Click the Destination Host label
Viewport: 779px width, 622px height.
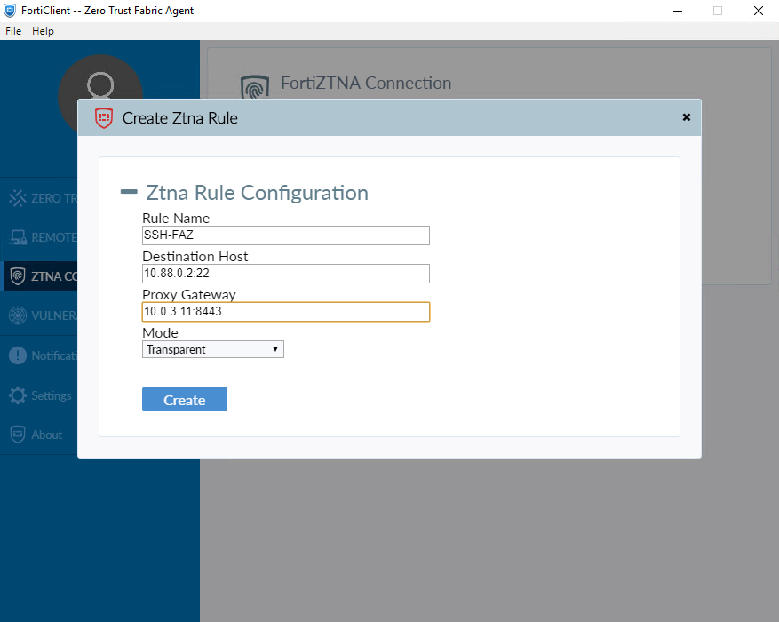coord(195,256)
